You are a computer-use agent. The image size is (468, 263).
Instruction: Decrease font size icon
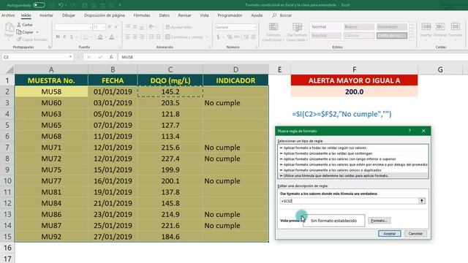[x=116, y=27]
